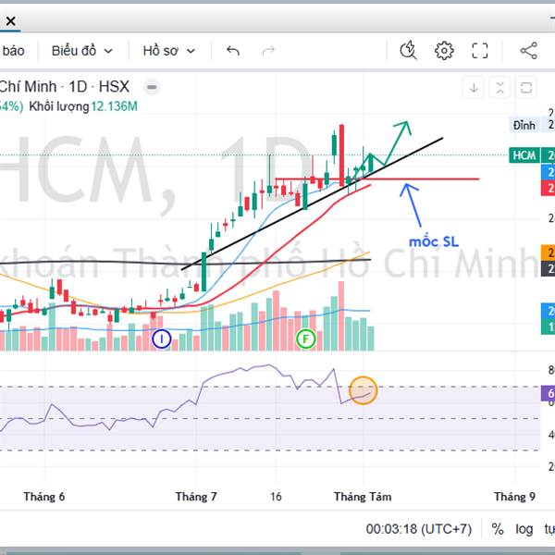Image resolution: width=555 pixels, height=555 pixels.
Task: Click the HCM price label tag
Action: coord(524,155)
